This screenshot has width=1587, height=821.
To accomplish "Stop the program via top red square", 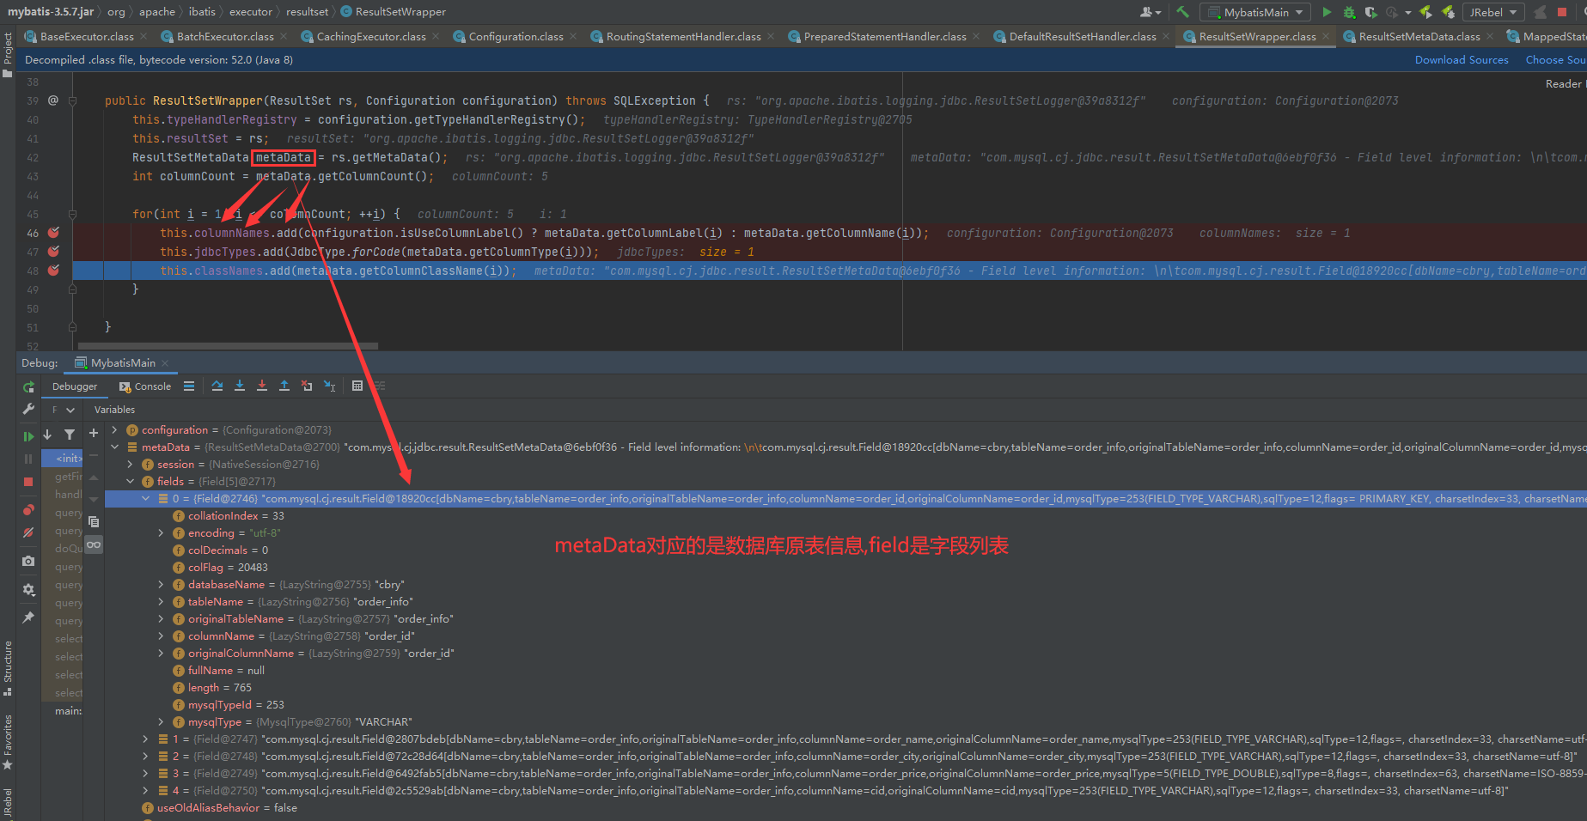I will point(1561,12).
